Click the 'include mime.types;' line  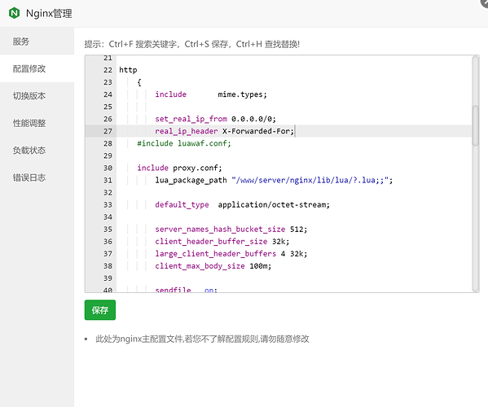(211, 94)
